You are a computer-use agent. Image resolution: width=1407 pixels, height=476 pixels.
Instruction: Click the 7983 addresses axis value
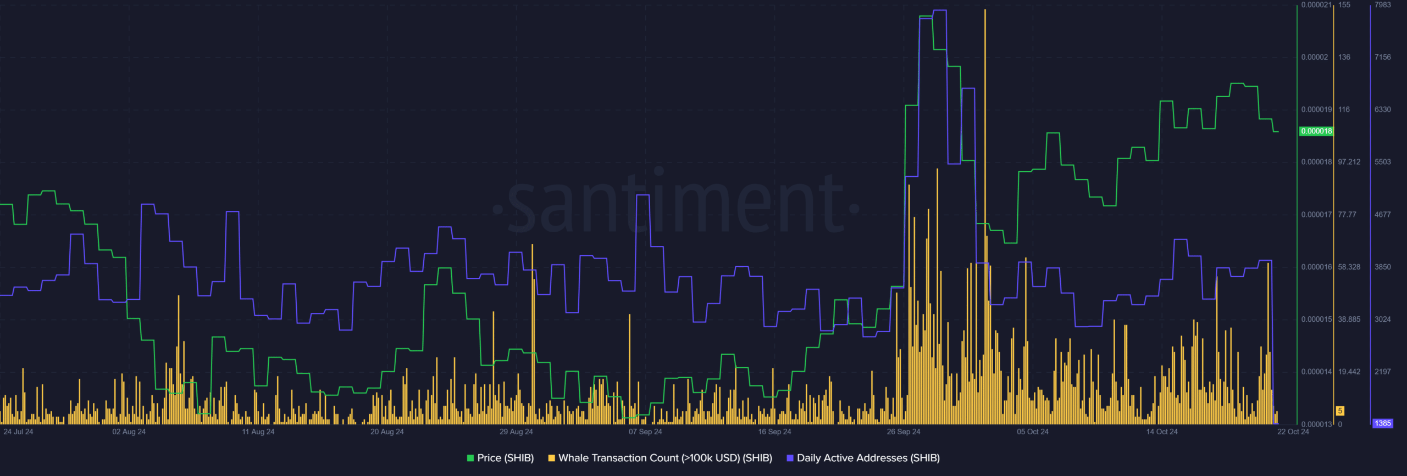[1383, 5]
